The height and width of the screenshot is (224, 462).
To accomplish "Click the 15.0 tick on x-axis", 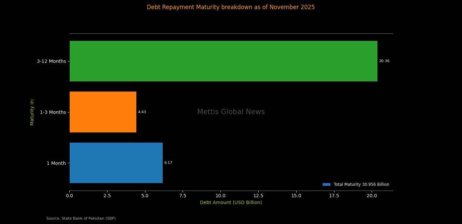I will pos(296,195).
